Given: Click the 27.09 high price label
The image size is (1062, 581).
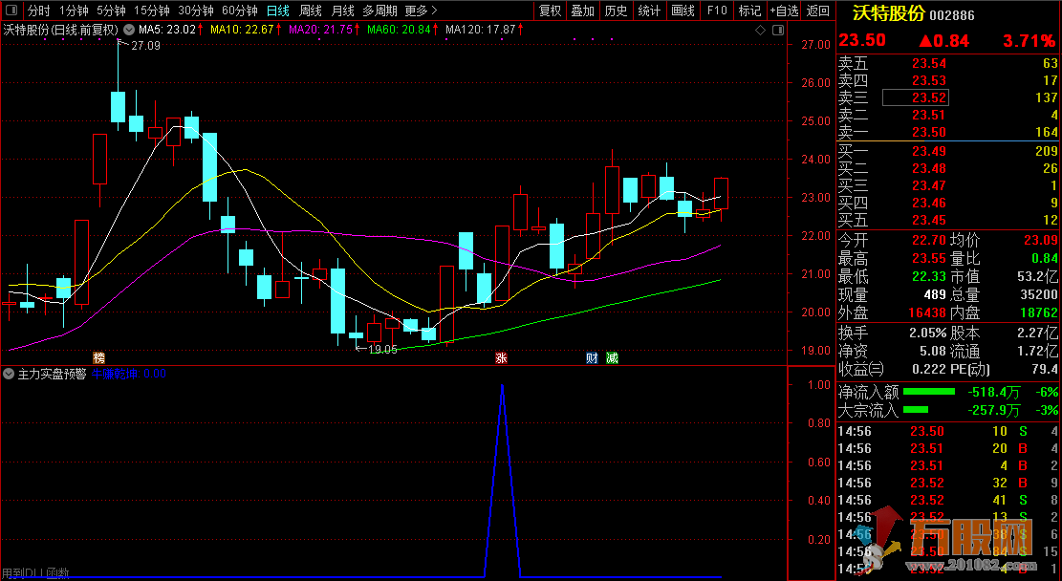Looking at the screenshot, I should tap(145, 45).
